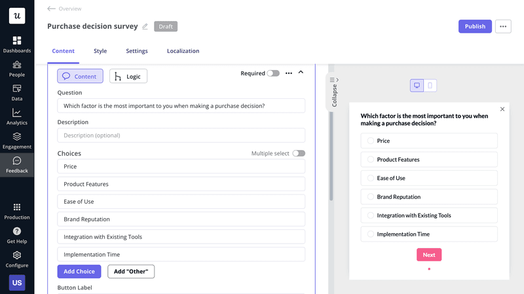
Task: Open Dashboards in the sidebar
Action: pyautogui.click(x=17, y=45)
